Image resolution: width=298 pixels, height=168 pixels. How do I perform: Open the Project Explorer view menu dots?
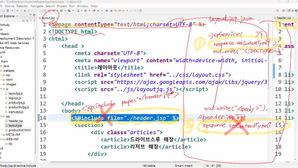[x=35, y=21]
